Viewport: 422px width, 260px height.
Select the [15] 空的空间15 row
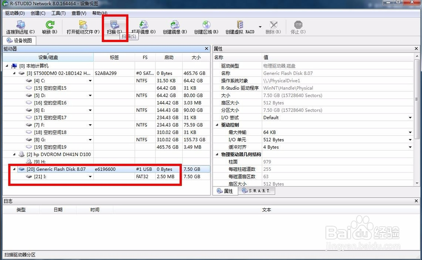click(106, 88)
